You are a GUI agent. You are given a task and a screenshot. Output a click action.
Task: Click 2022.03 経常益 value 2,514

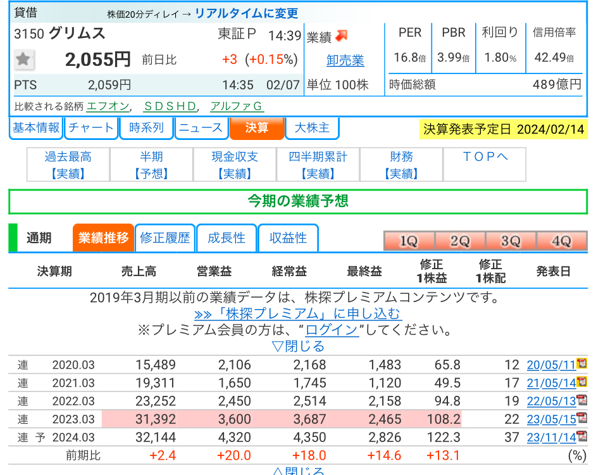click(309, 401)
